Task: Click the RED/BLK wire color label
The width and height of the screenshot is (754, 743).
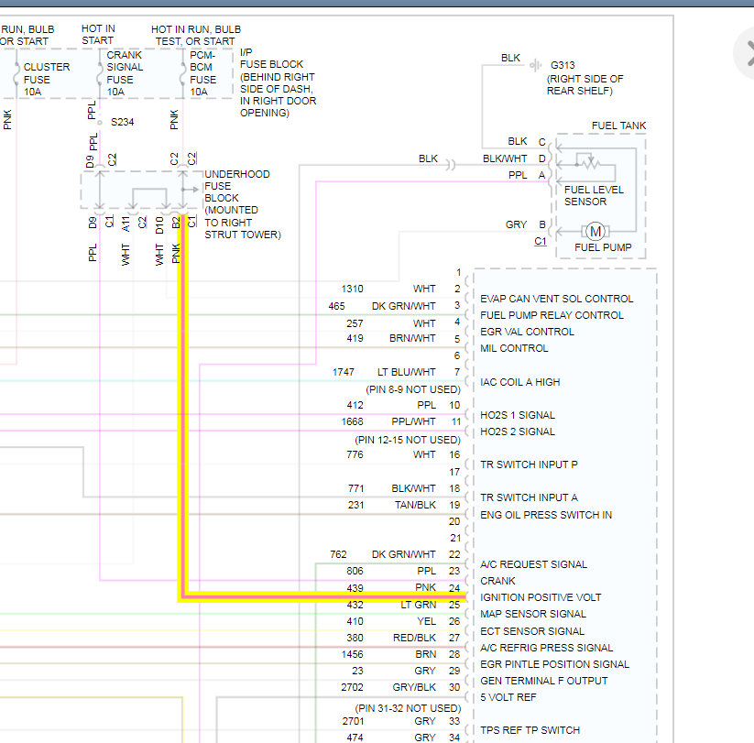Action: [414, 638]
